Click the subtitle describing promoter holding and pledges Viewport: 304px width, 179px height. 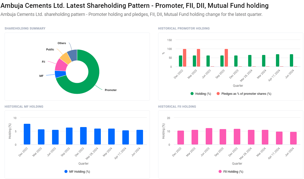pos(131,14)
